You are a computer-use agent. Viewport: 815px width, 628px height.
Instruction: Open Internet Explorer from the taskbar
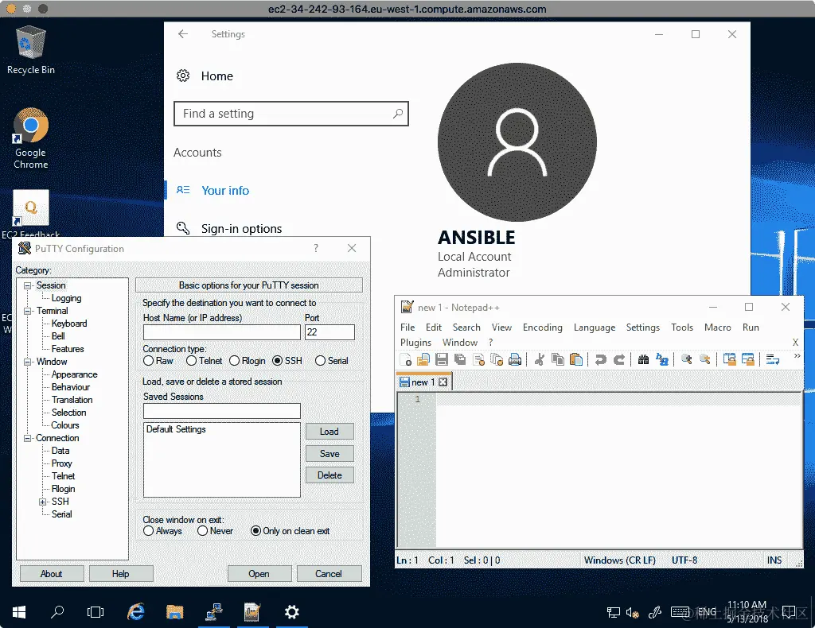(135, 612)
